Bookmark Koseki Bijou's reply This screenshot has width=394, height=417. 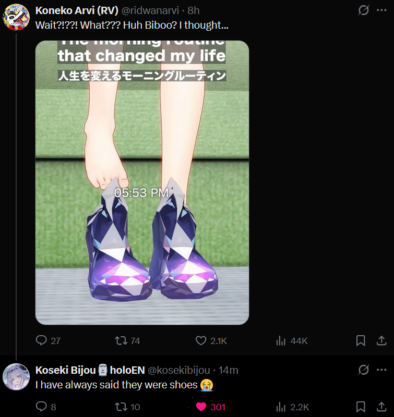click(361, 407)
